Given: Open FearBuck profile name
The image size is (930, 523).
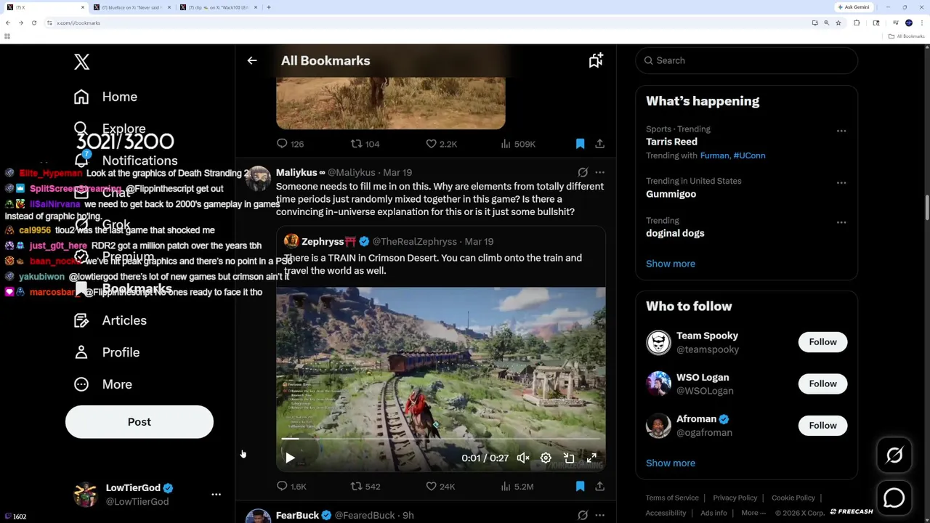Looking at the screenshot, I should [x=297, y=515].
